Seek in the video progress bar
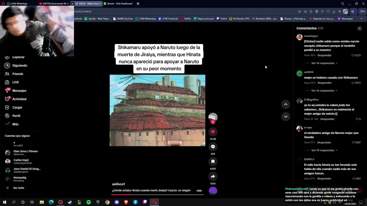This screenshot has height=206, width=367. tap(157, 194)
